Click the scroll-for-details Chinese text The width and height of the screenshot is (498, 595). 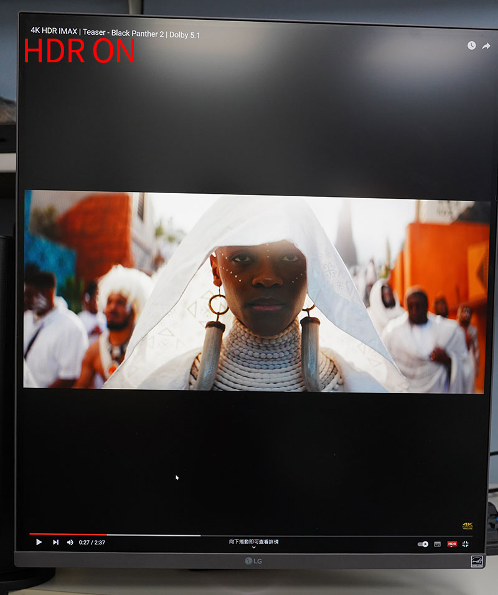pos(253,541)
